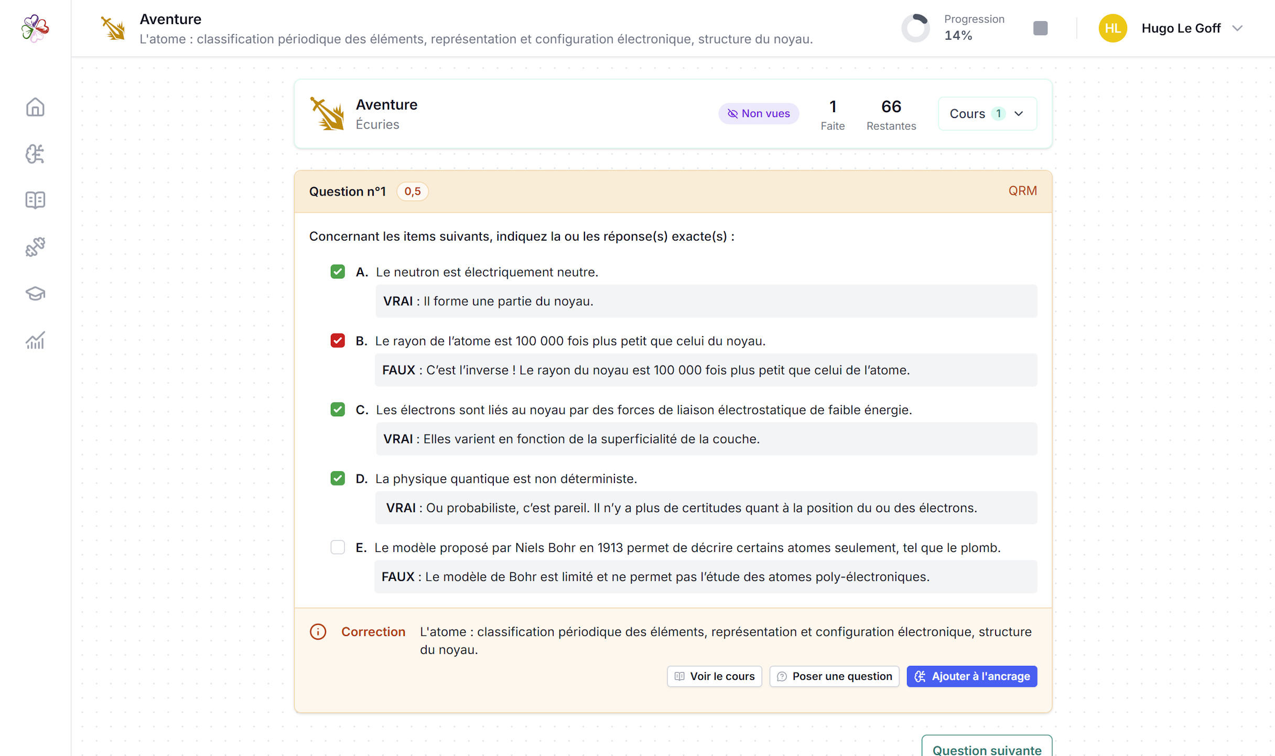Click the Écuries subtitle in the card
This screenshot has height=756, width=1275.
click(377, 124)
